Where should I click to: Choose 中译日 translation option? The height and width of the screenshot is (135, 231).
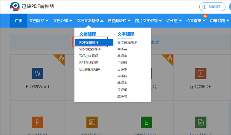(x=122, y=63)
